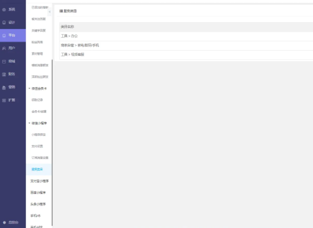The image size is (313, 228).
Task: Select the highlighted 服务类目 submenu item
Action: click(x=39, y=169)
